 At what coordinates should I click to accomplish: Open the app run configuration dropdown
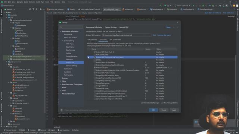click(168, 6)
